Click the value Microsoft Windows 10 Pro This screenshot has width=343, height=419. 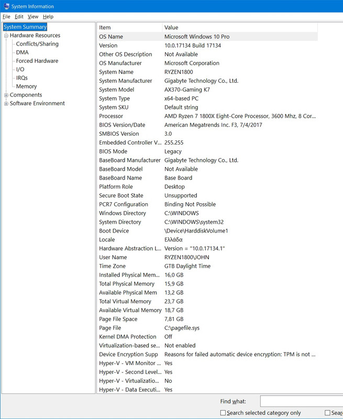(197, 37)
